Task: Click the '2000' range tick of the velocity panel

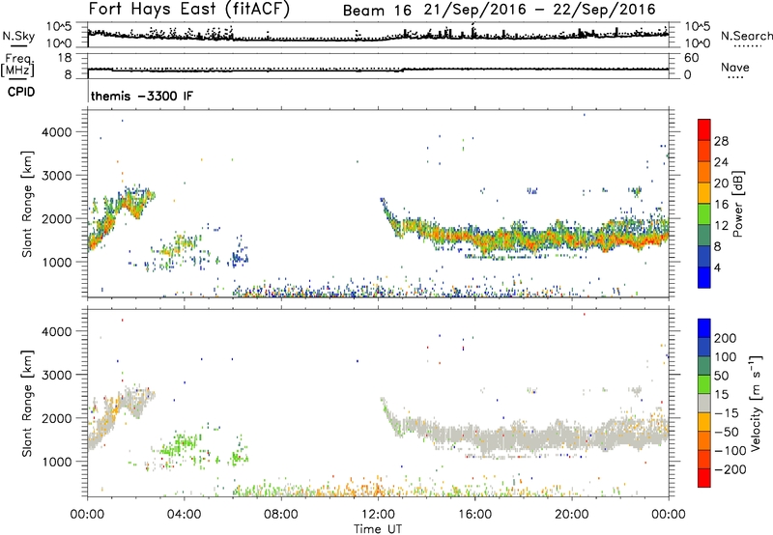Action: tap(57, 418)
